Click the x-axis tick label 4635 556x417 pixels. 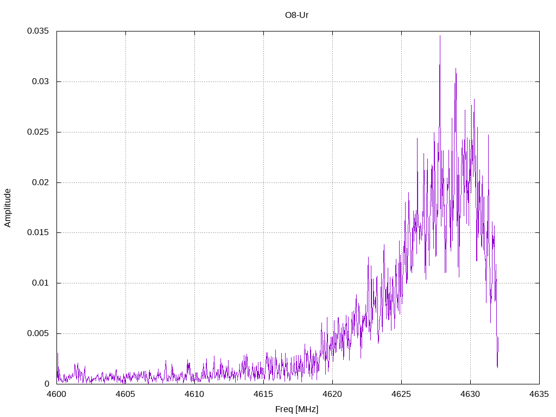click(539, 394)
